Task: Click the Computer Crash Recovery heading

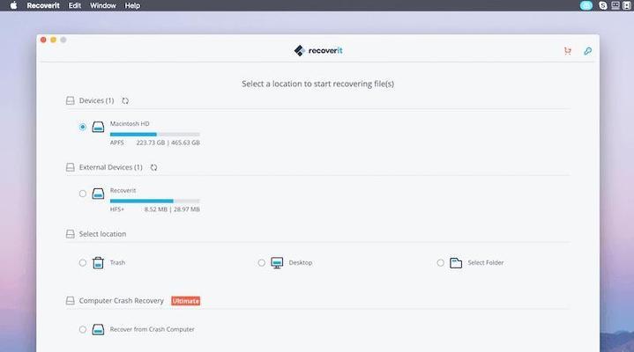Action: (122, 301)
